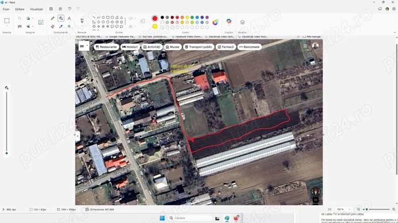The width and height of the screenshot is (398, 223).
Task: Open the zoom percentage dropdown
Action: pyautogui.click(x=349, y=209)
